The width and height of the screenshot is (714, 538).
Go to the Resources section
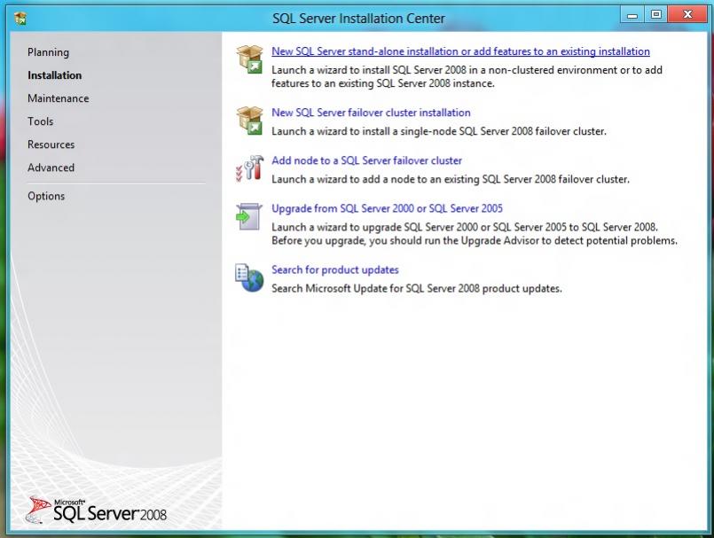click(51, 144)
